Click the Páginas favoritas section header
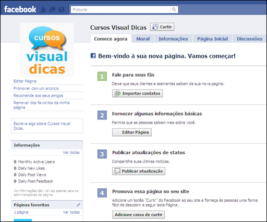The height and width of the screenshot is (222, 267). tap(47, 205)
